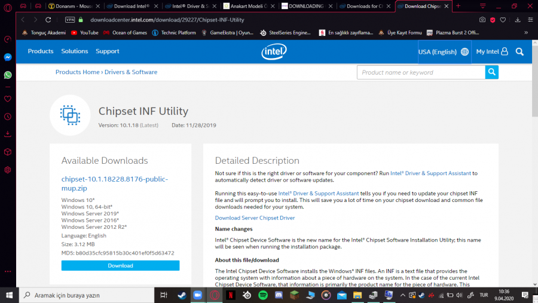The image size is (538, 303).
Task: Click the taskbar search box
Action: [87, 295]
